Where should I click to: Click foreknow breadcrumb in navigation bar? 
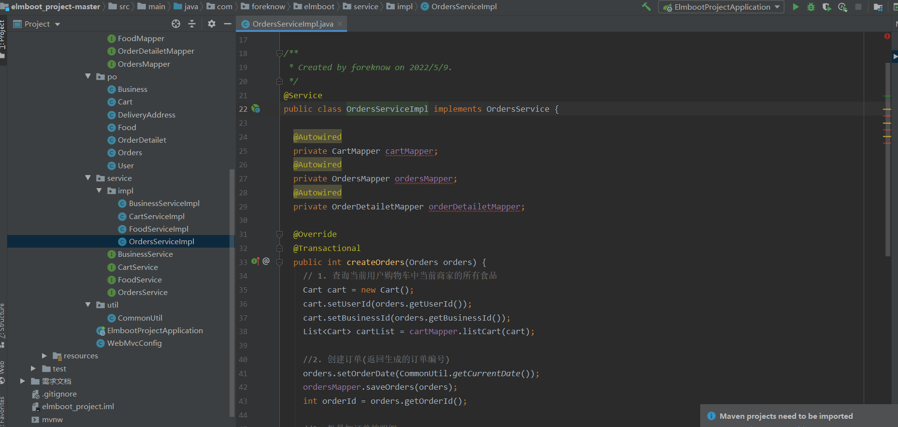point(263,7)
